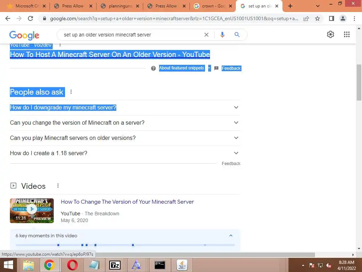The height and width of the screenshot is (272, 362).
Task: Open 7-Zip from the taskbar
Action: coord(115,265)
